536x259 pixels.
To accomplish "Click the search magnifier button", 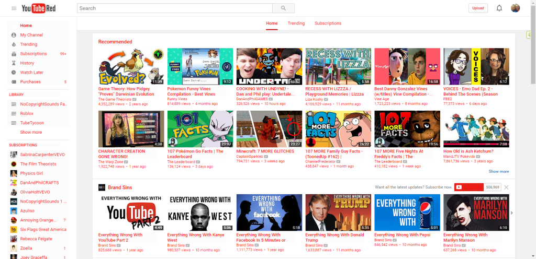I will coord(283,8).
